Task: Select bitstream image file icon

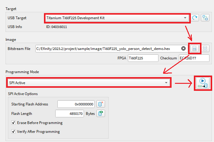Action: [x=194, y=48]
